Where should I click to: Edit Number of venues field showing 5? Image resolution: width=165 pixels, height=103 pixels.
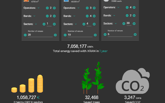click(x=120, y=35)
